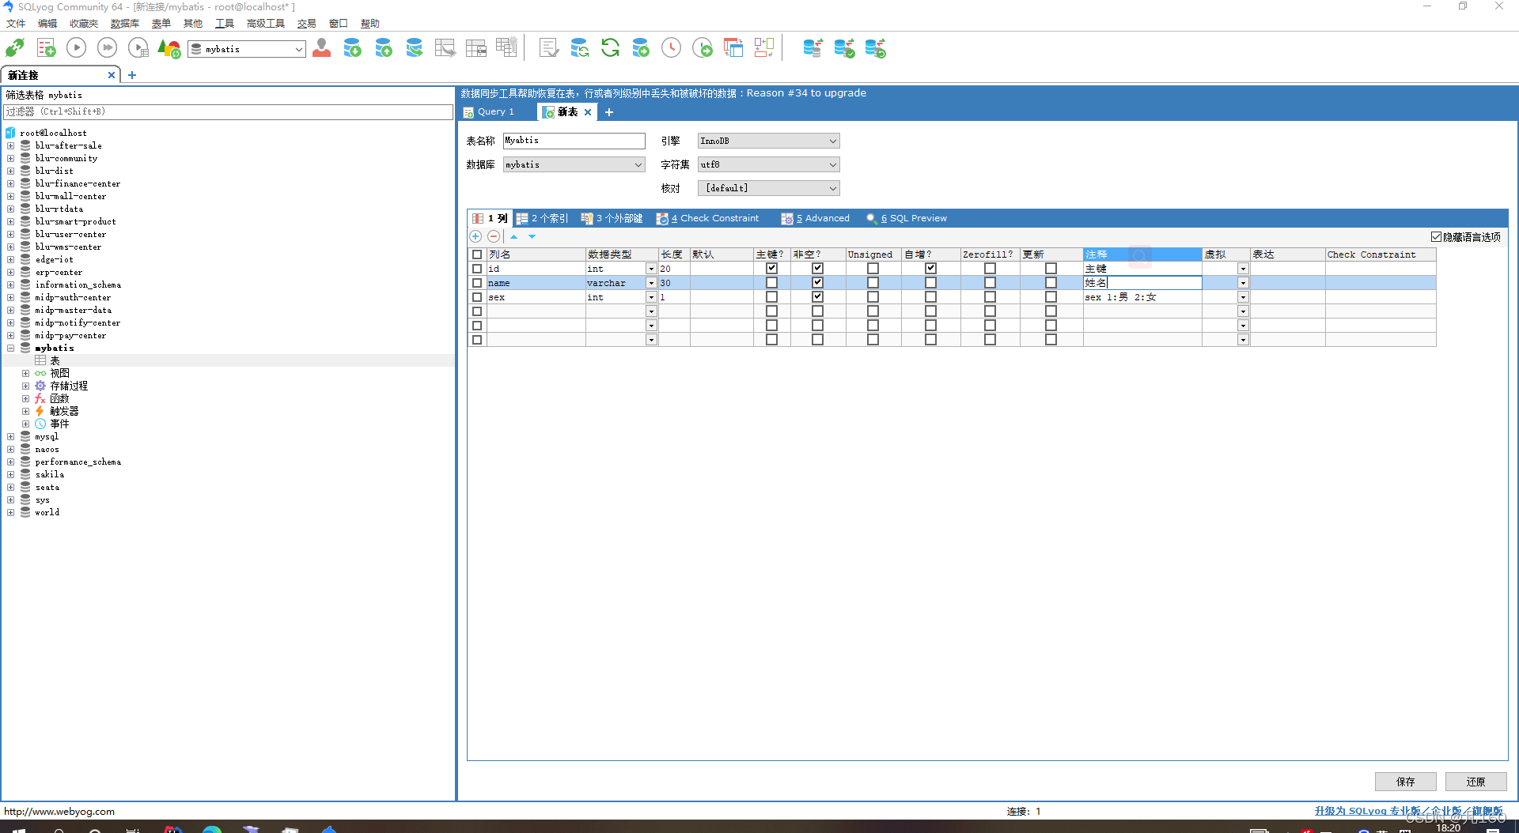Expand the sakila database node

(11, 474)
